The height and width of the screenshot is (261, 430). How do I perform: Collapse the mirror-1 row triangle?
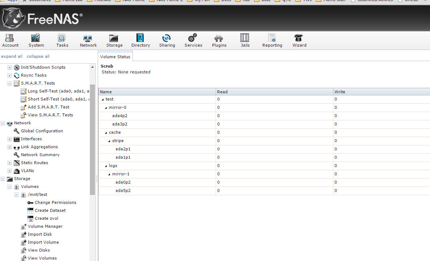click(109, 174)
